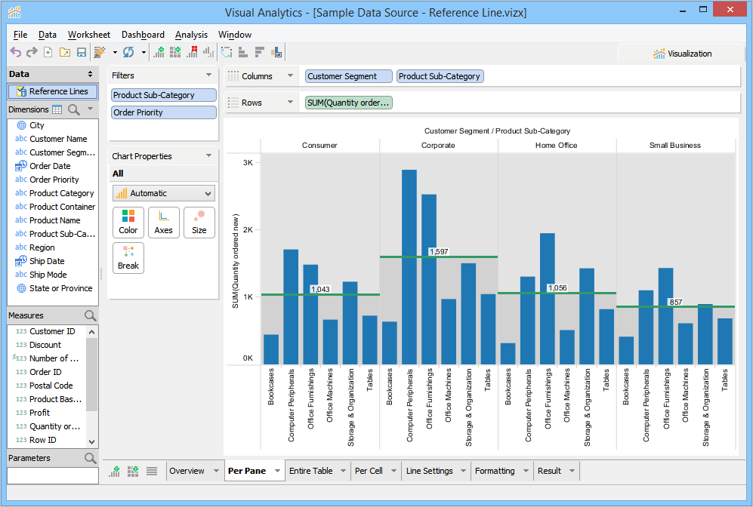Select the Reference Lines data source

pos(53,91)
